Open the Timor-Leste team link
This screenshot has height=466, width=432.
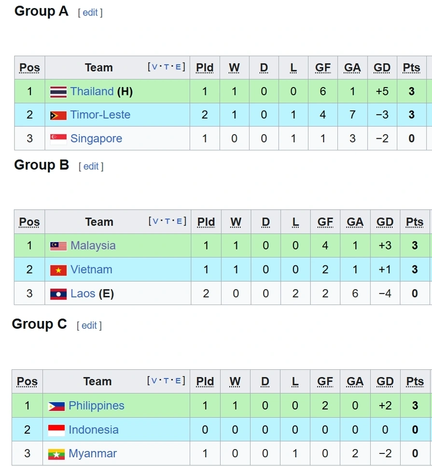click(100, 115)
